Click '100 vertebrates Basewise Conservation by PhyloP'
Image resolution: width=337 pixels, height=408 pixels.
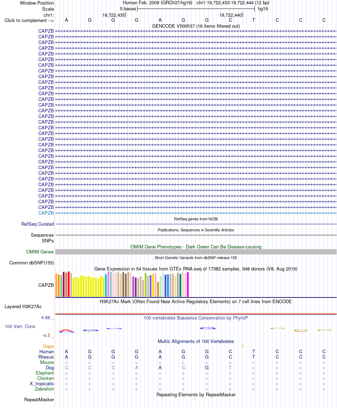(196, 318)
